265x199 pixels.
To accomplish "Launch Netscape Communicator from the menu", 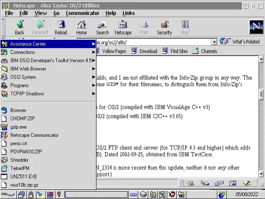I will pos(48,135).
